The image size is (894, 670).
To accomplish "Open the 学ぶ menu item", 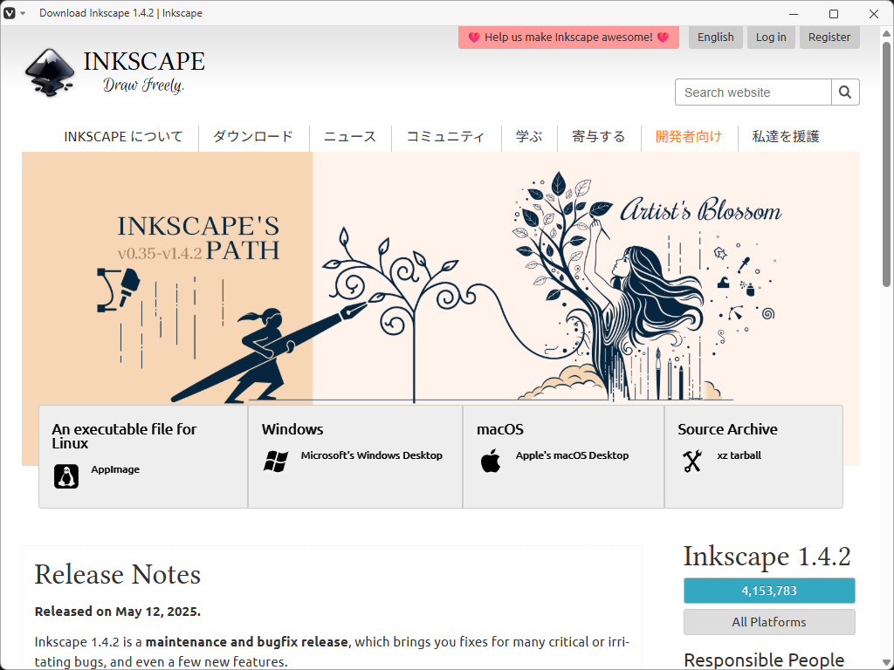I will (528, 137).
